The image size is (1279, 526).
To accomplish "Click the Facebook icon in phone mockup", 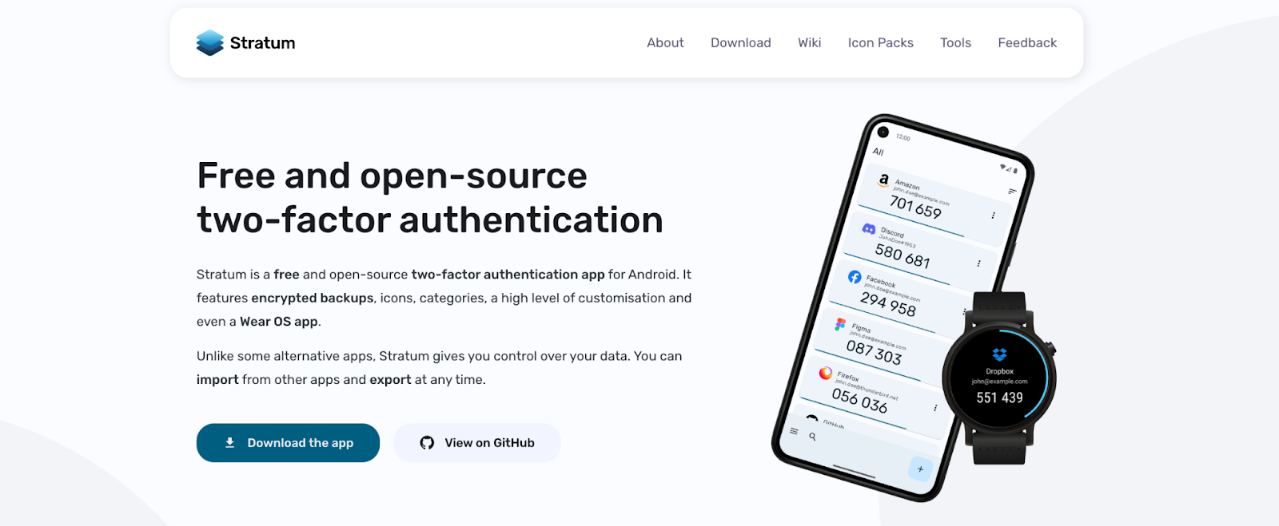I will click(x=855, y=277).
